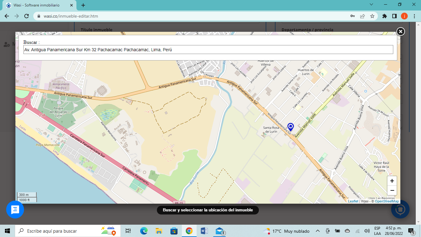Screen dimensions: 421x237
Task: Open Chrome profile avatar
Action: [404, 16]
